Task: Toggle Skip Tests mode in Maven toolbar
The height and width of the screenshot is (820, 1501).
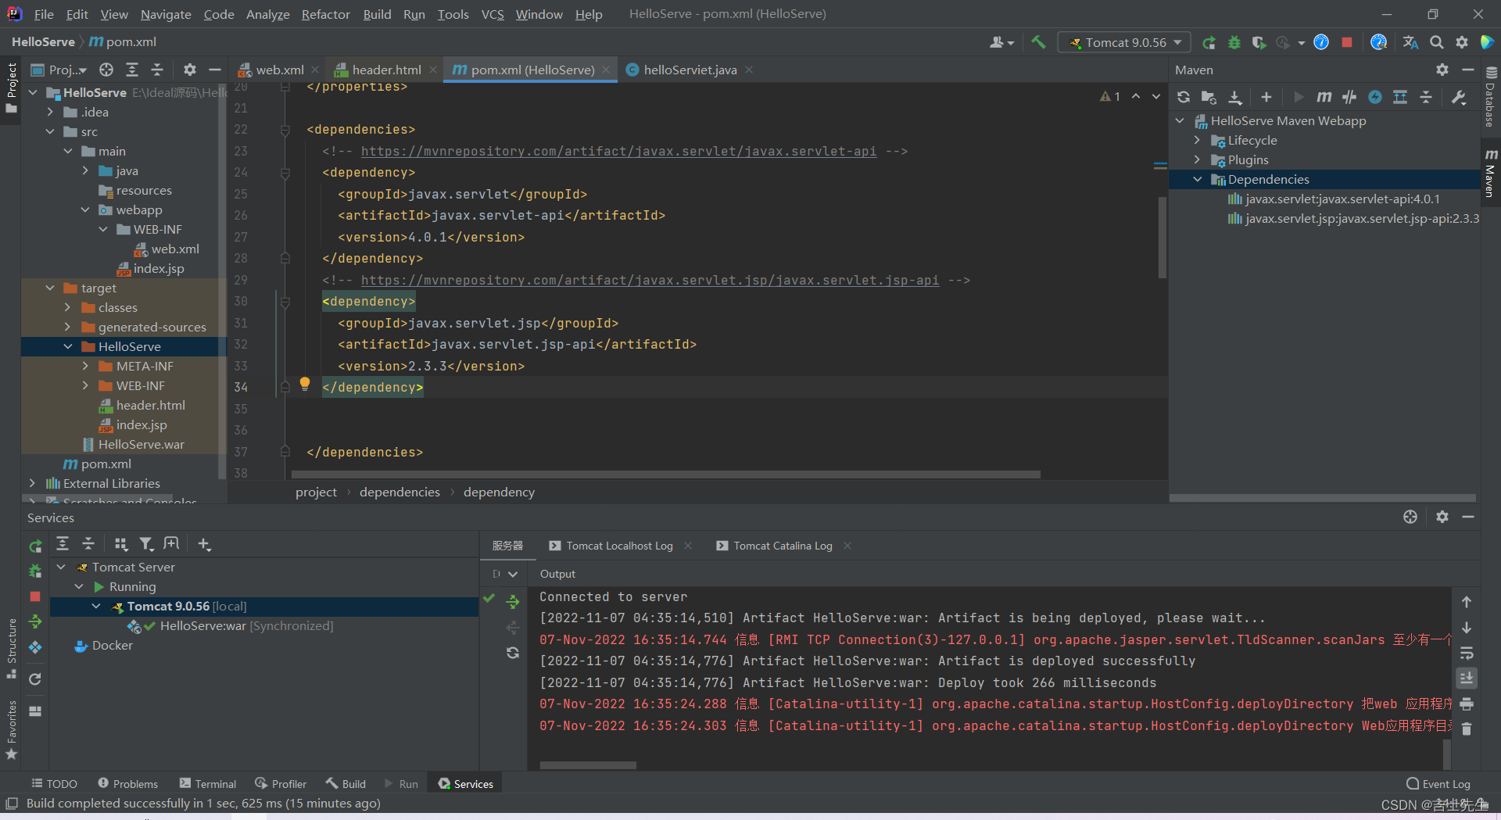Action: (1375, 97)
